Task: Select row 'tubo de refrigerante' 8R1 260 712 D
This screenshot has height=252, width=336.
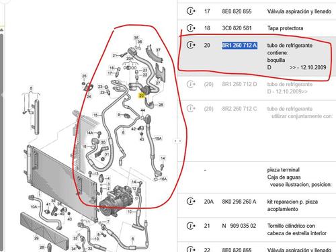Action: coord(257,88)
